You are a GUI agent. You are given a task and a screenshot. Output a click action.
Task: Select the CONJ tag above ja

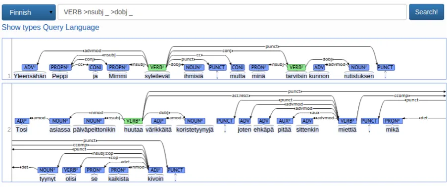(x=95, y=68)
